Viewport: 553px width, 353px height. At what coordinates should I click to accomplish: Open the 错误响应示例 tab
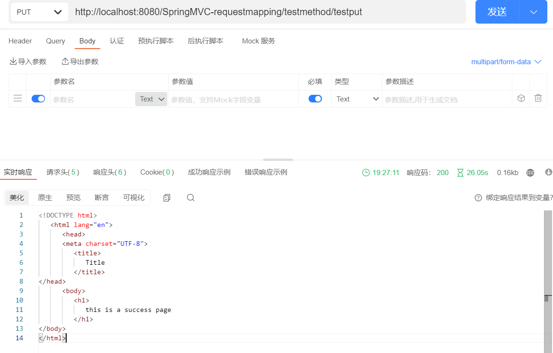point(266,172)
